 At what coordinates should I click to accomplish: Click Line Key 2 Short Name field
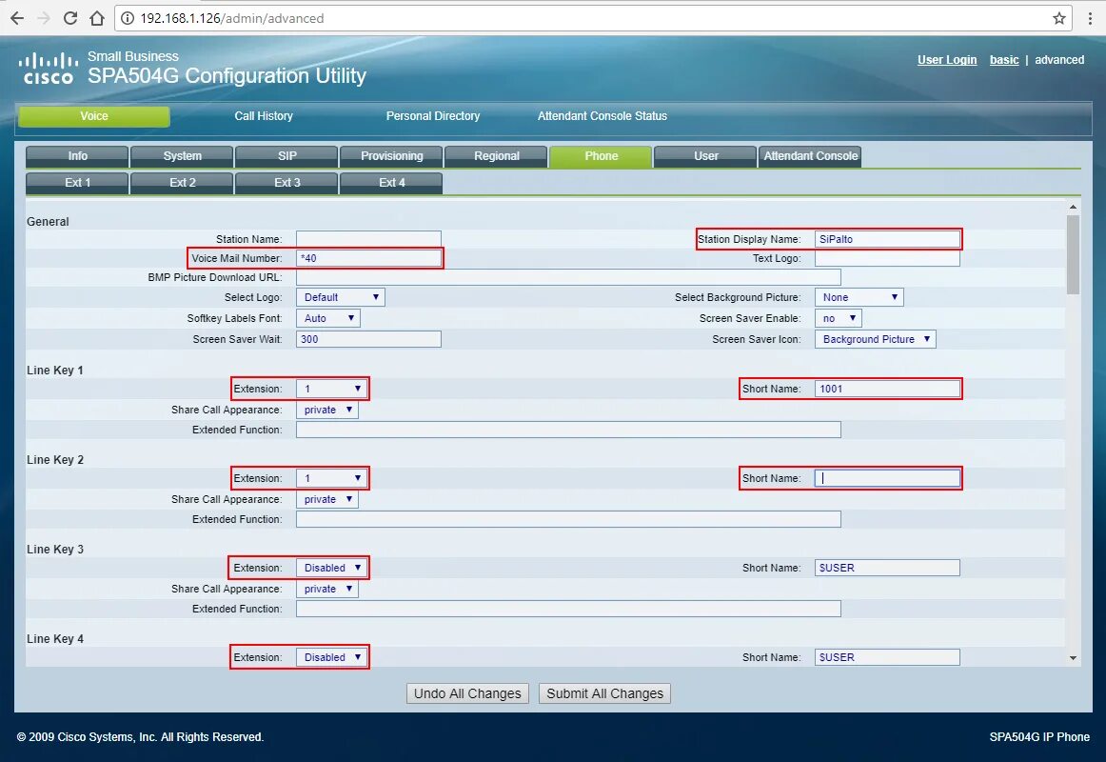click(887, 478)
